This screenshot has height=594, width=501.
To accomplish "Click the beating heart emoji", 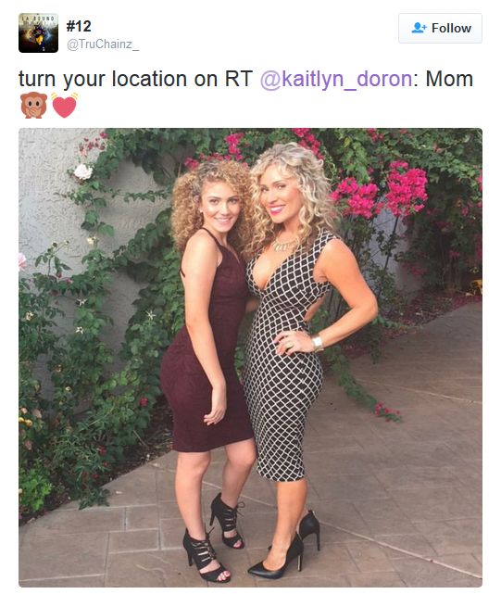I will (65, 106).
